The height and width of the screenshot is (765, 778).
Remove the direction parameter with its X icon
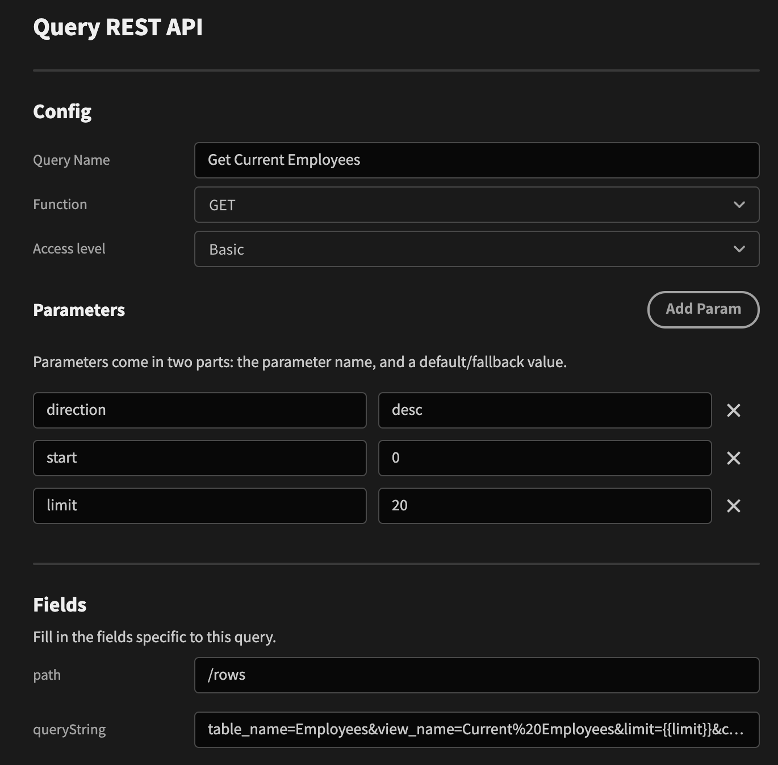coord(734,410)
